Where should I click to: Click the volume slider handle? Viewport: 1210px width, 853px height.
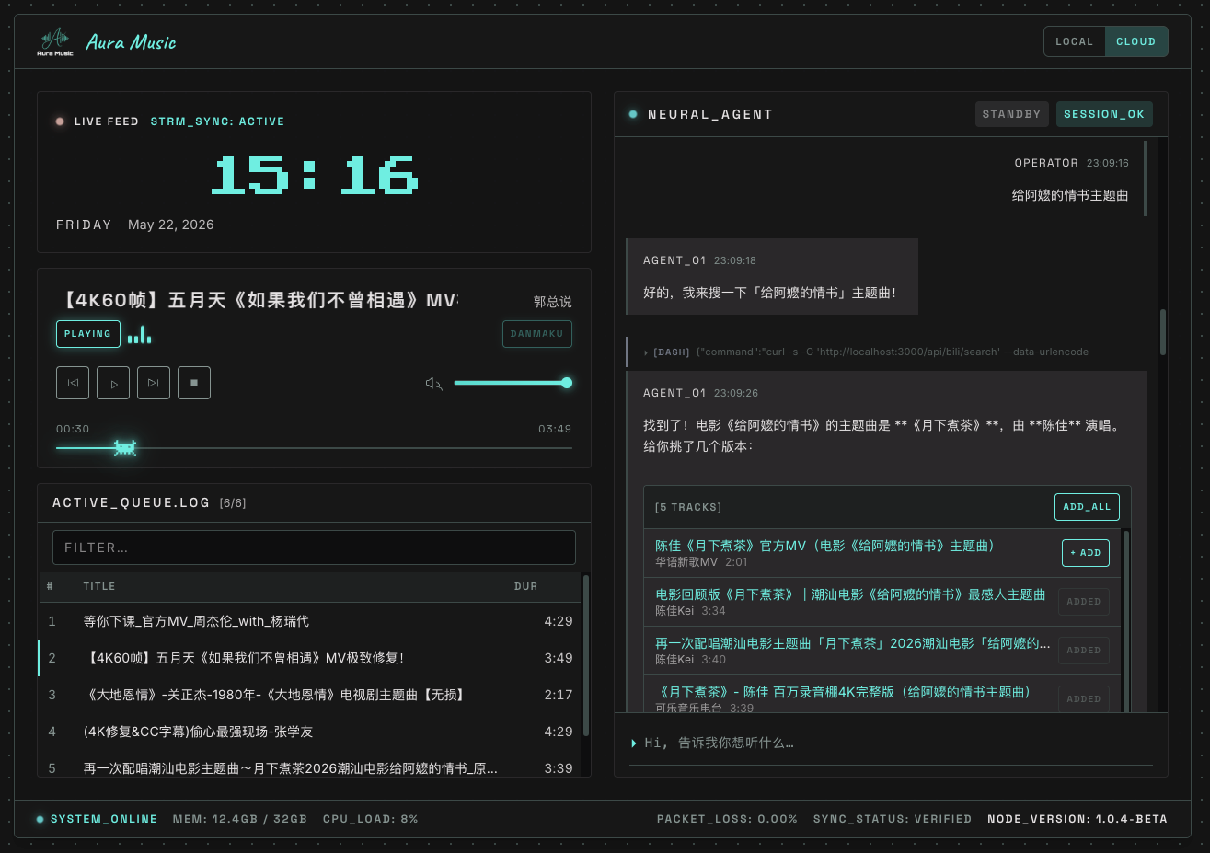tap(567, 383)
